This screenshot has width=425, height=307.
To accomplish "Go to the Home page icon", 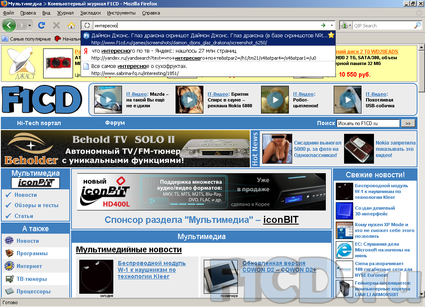I will (x=71, y=25).
